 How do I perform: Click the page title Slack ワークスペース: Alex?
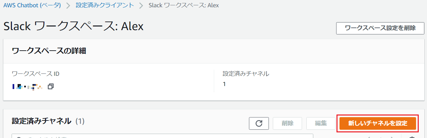coord(74,27)
